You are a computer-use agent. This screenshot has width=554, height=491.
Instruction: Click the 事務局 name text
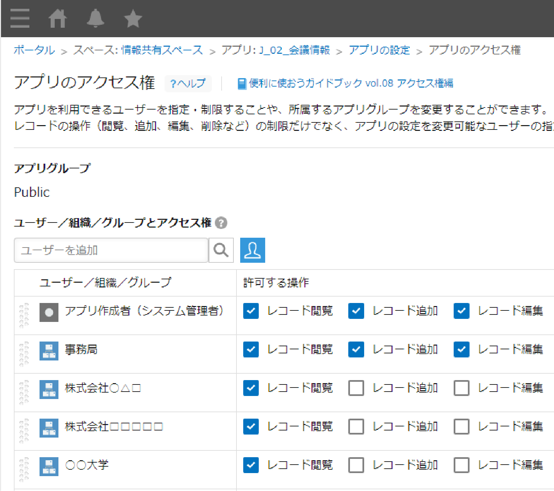pyautogui.click(x=81, y=350)
